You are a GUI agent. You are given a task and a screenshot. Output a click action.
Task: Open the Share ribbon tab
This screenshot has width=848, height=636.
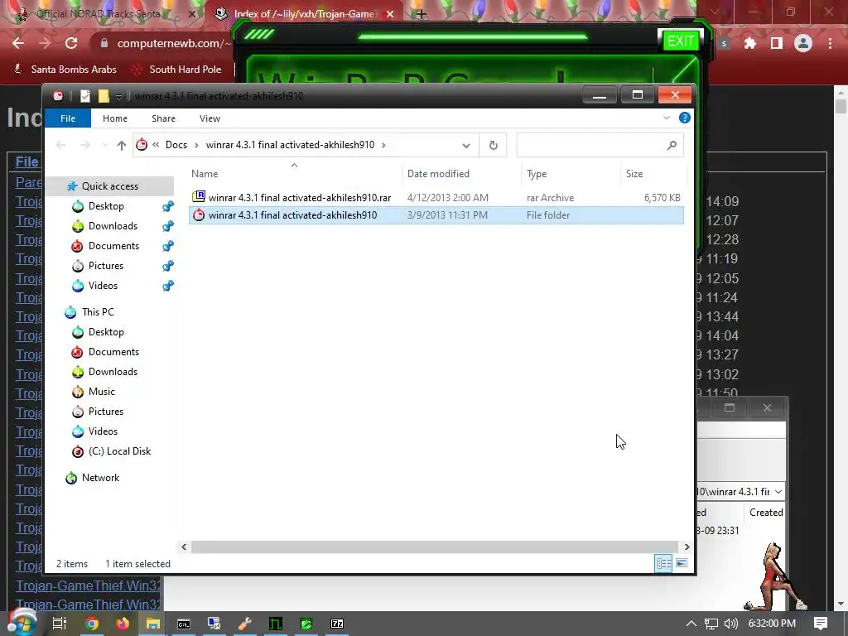[x=163, y=118]
